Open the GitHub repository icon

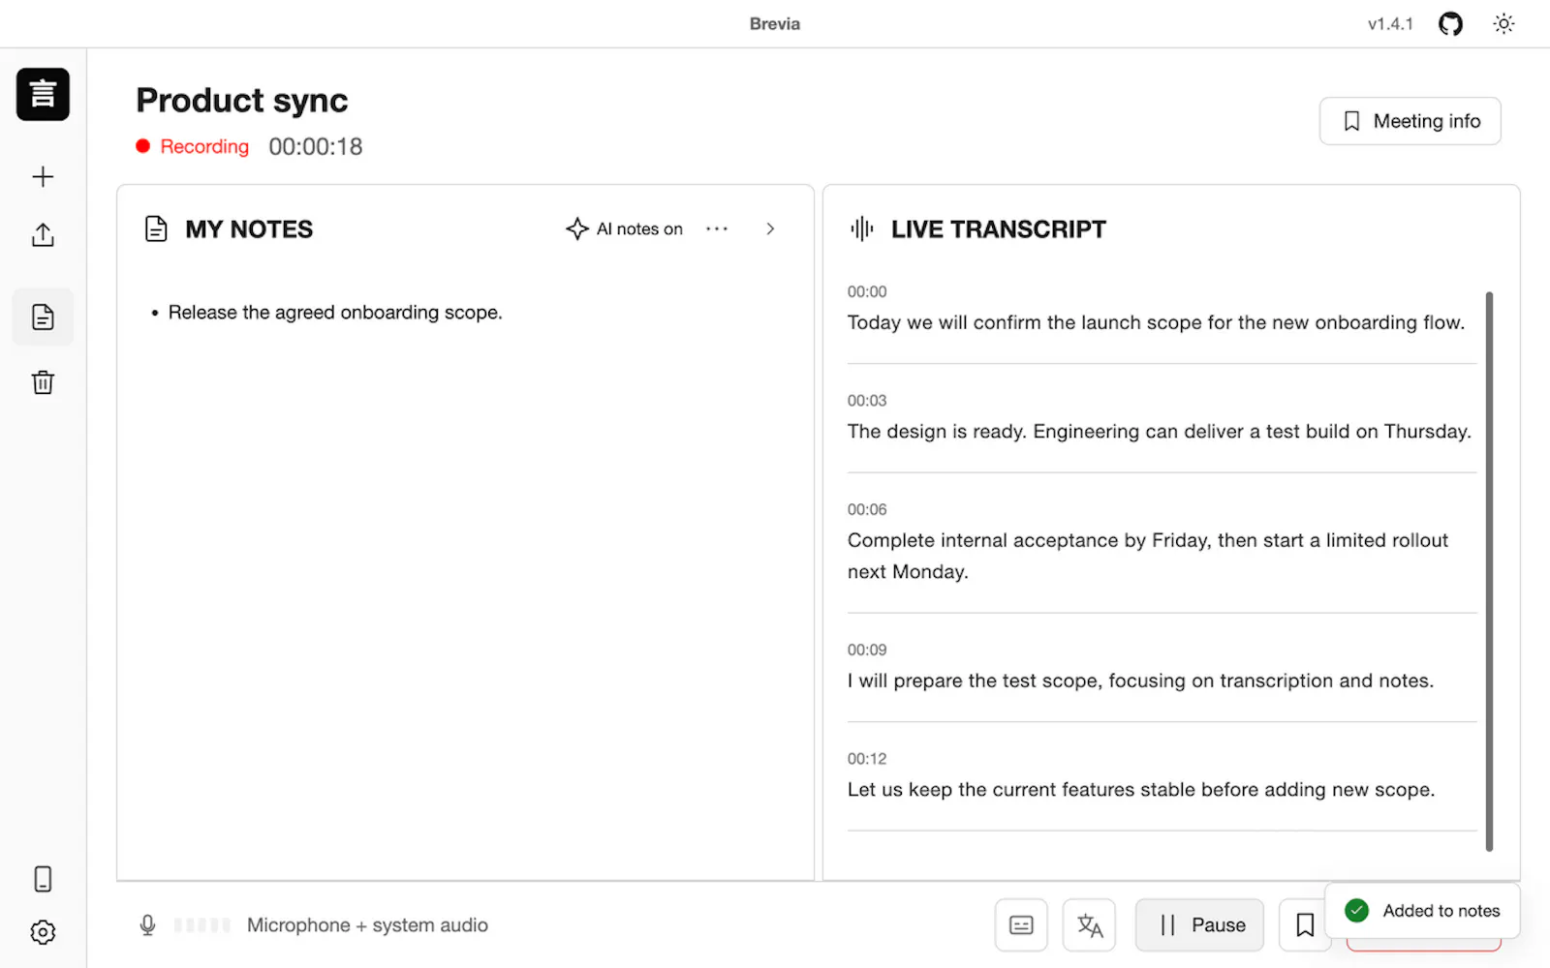(x=1450, y=23)
